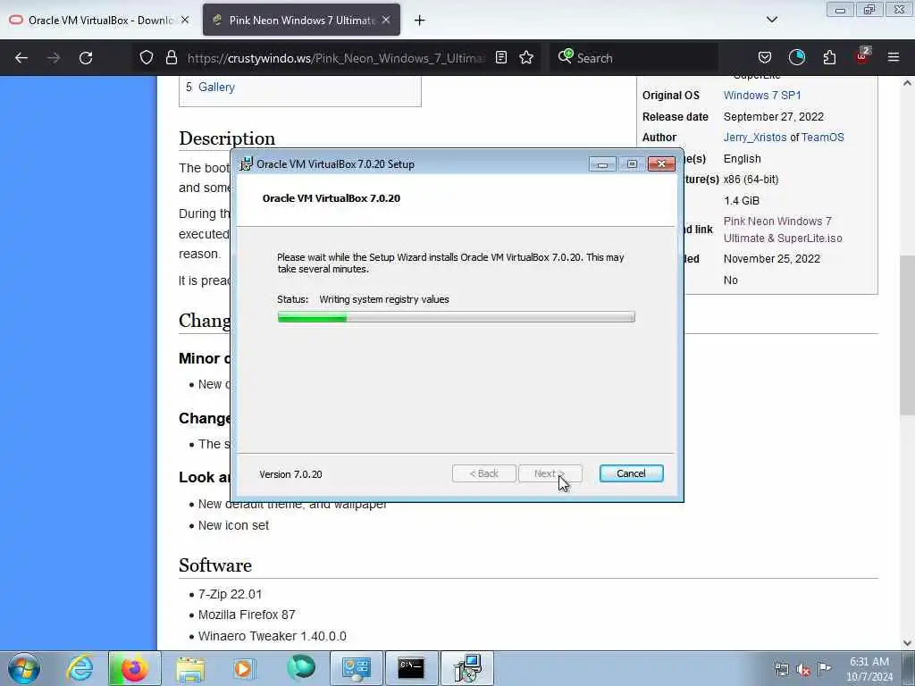Open the Gallery contents link
The image size is (915, 686).
[x=216, y=87]
